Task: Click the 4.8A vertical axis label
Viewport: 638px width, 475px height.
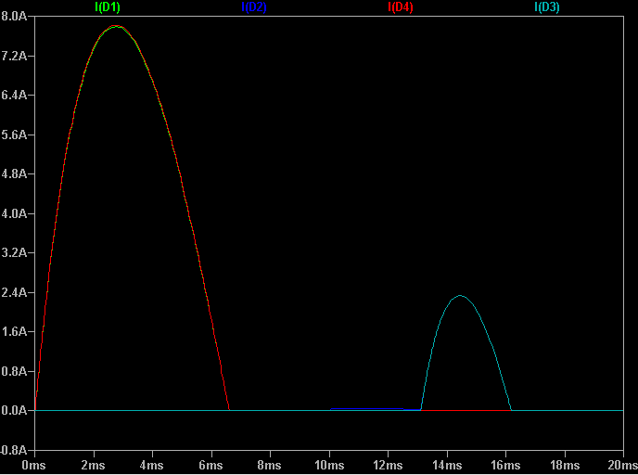Action: [x=14, y=174]
